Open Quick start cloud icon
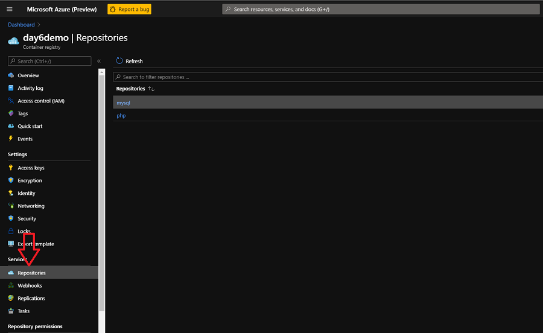Image resolution: width=543 pixels, height=333 pixels. [11, 126]
